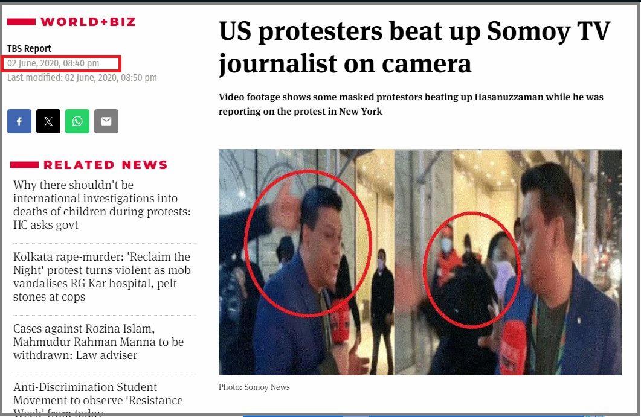Click the RELATED NEWS section heading
The image size is (641, 417).
point(106,165)
